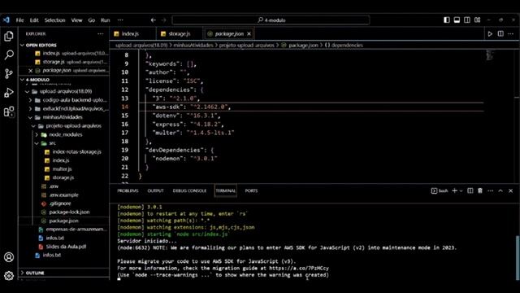Toggle the primary side bar layout icon
The image size is (520, 293).
click(447, 20)
